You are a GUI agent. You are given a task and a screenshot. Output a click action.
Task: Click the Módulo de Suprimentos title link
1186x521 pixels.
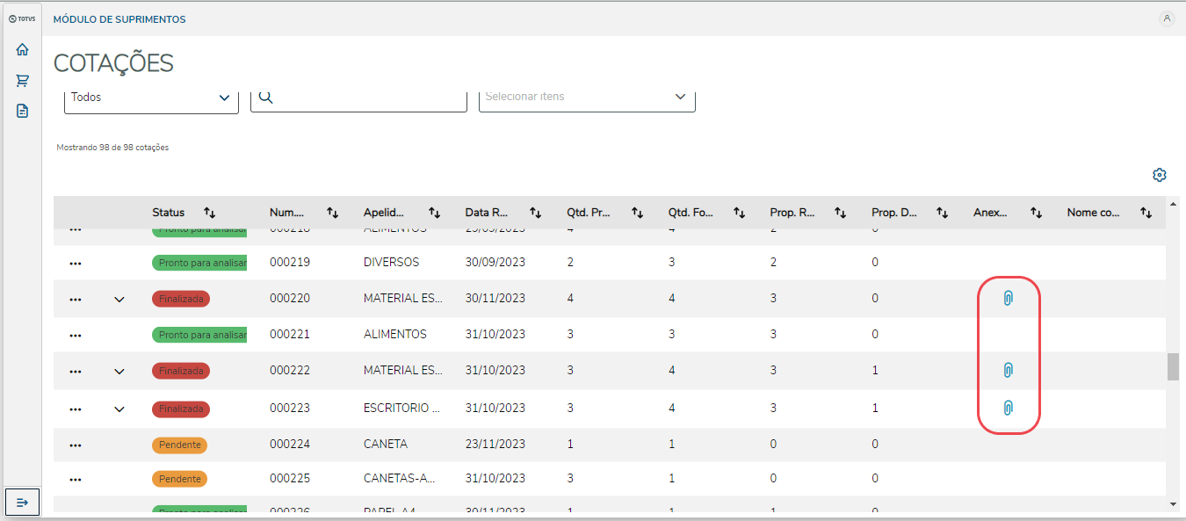[x=119, y=19]
